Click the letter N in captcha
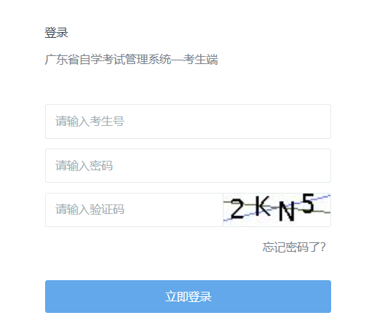 coord(287,211)
